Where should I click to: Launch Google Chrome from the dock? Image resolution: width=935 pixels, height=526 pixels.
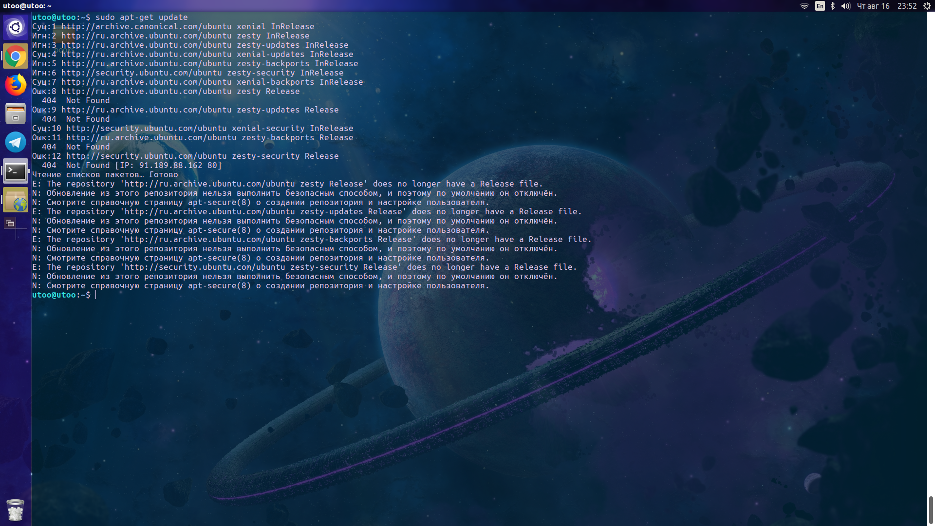click(16, 56)
